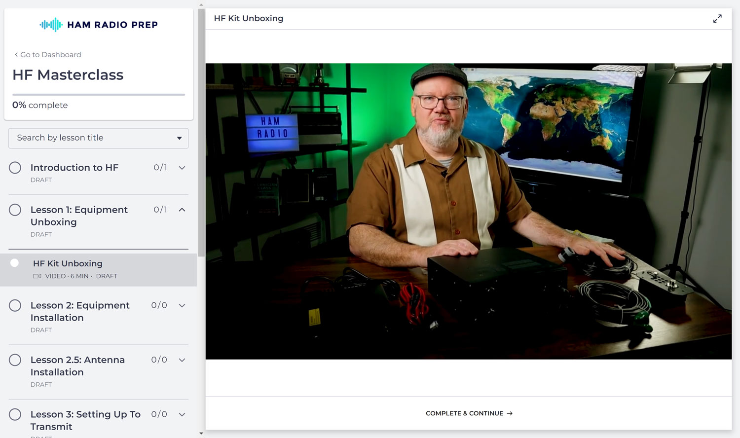The width and height of the screenshot is (740, 438).
Task: Click the arrow icon after Complete & Continue
Action: pyautogui.click(x=510, y=413)
